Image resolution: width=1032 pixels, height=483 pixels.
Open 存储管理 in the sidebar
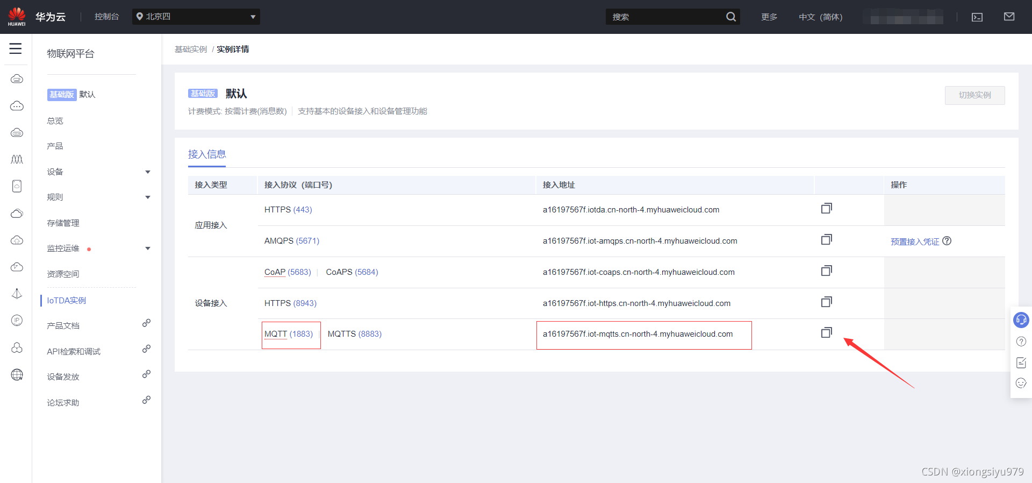click(63, 223)
